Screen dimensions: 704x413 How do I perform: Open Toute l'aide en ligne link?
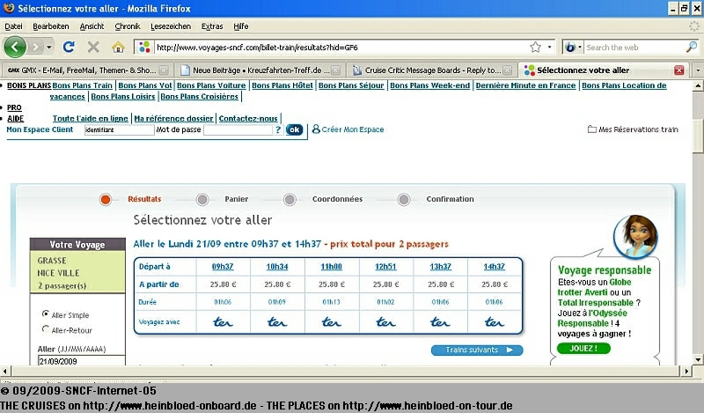[91, 119]
